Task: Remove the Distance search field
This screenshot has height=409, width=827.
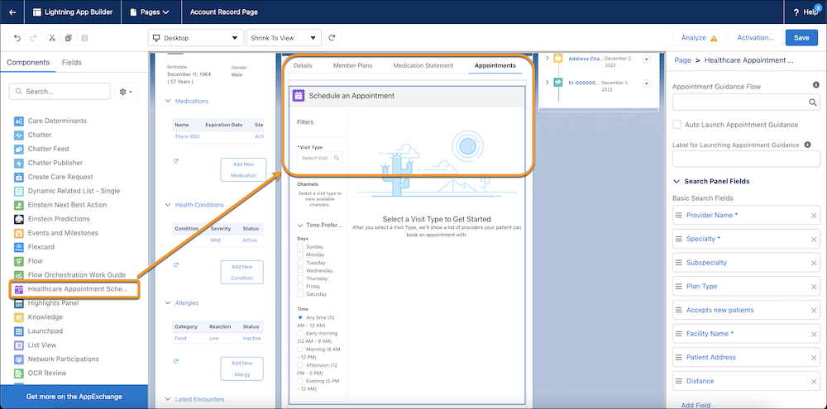Action: point(813,382)
